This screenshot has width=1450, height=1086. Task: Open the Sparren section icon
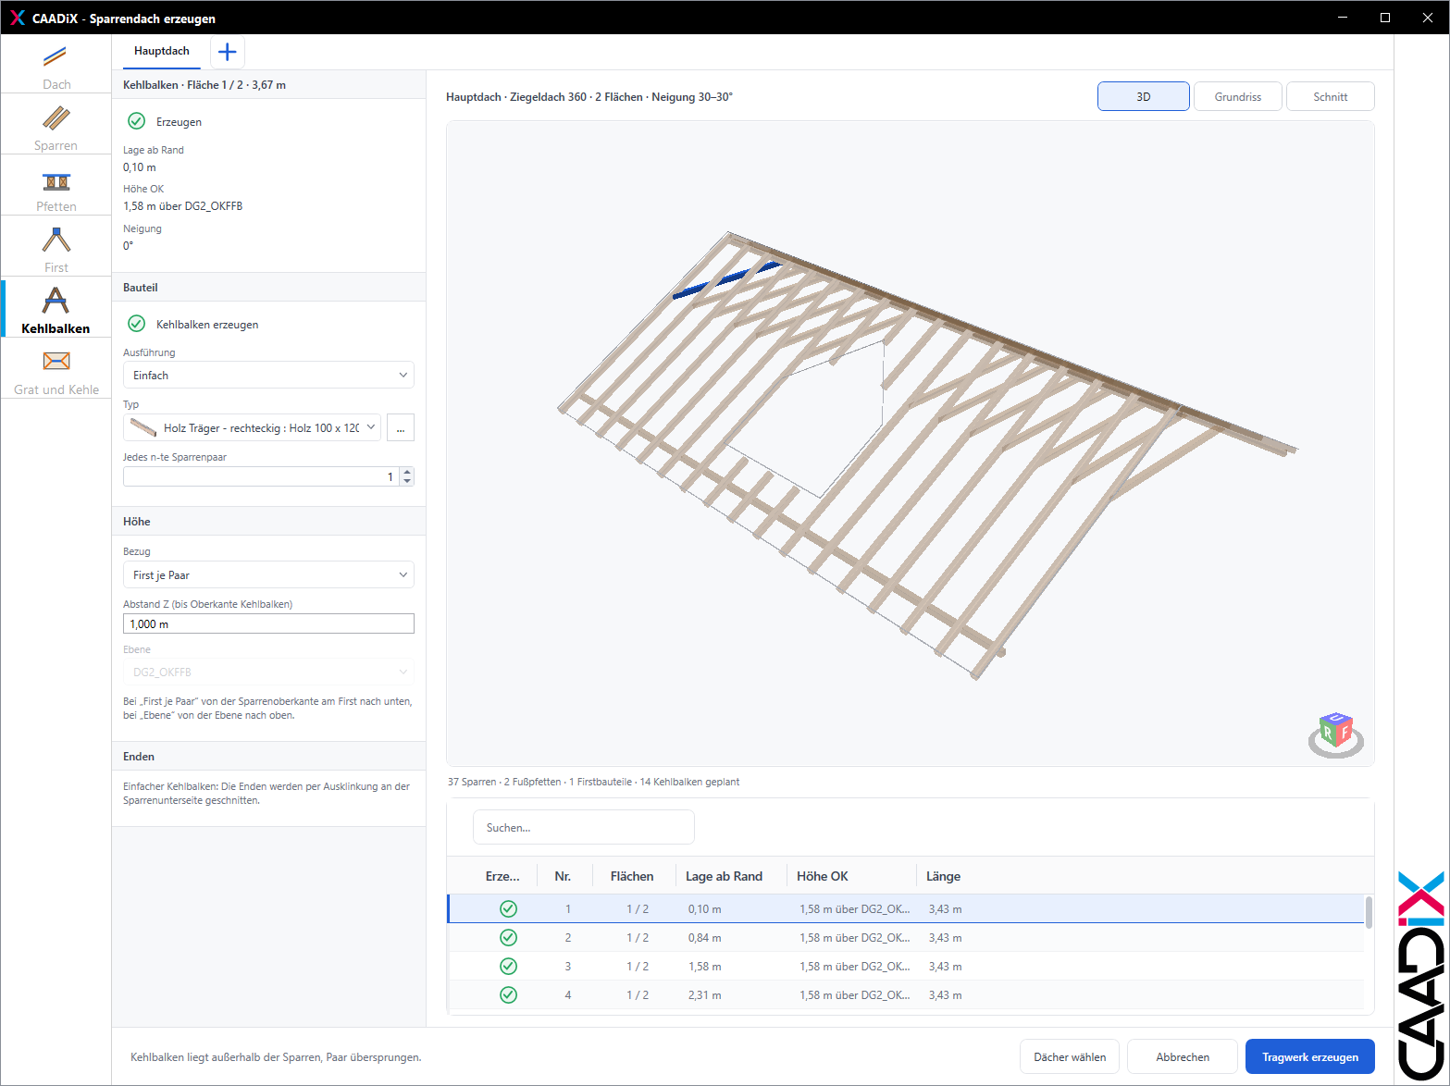(x=56, y=118)
